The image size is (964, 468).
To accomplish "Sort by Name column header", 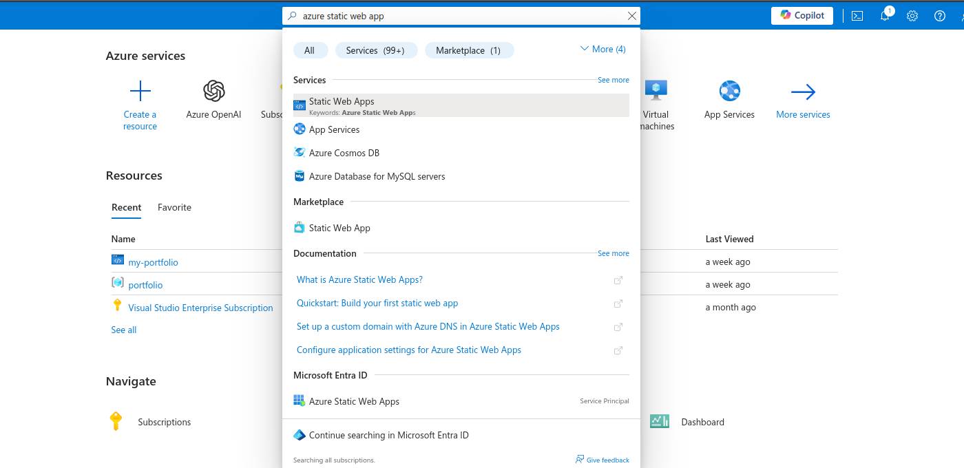I will pyautogui.click(x=123, y=239).
